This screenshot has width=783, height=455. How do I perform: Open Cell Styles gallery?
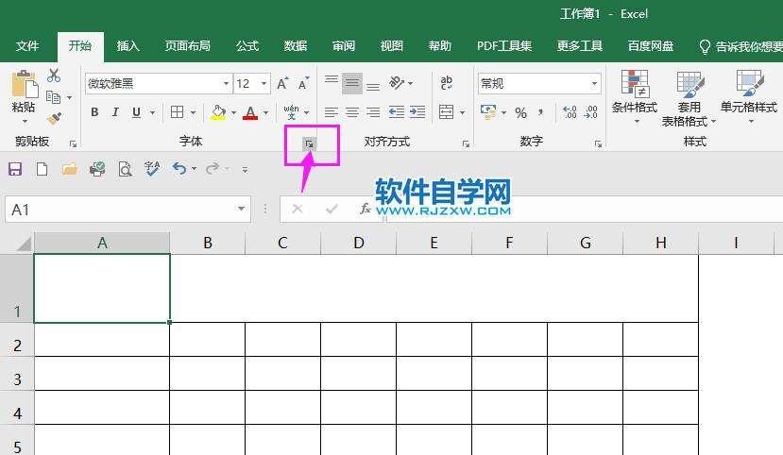749,97
